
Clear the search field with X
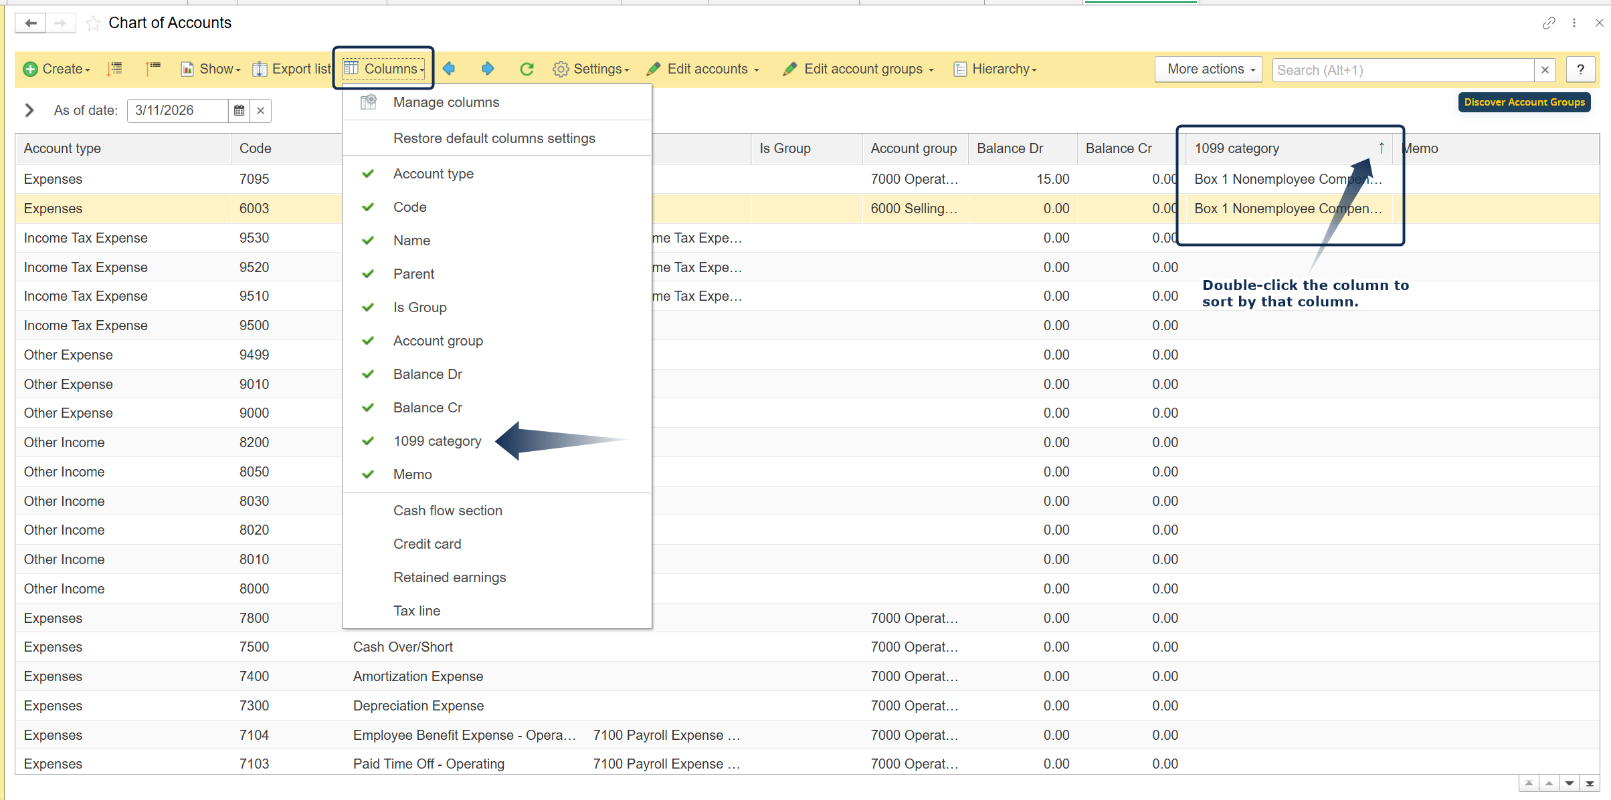point(1545,70)
